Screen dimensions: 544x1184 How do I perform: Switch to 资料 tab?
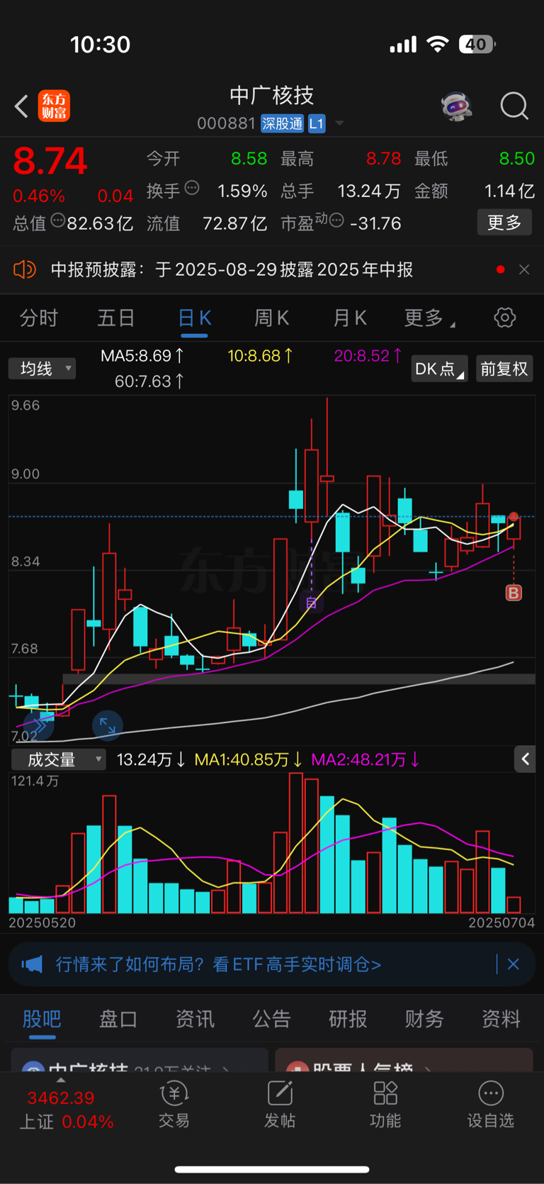501,1019
